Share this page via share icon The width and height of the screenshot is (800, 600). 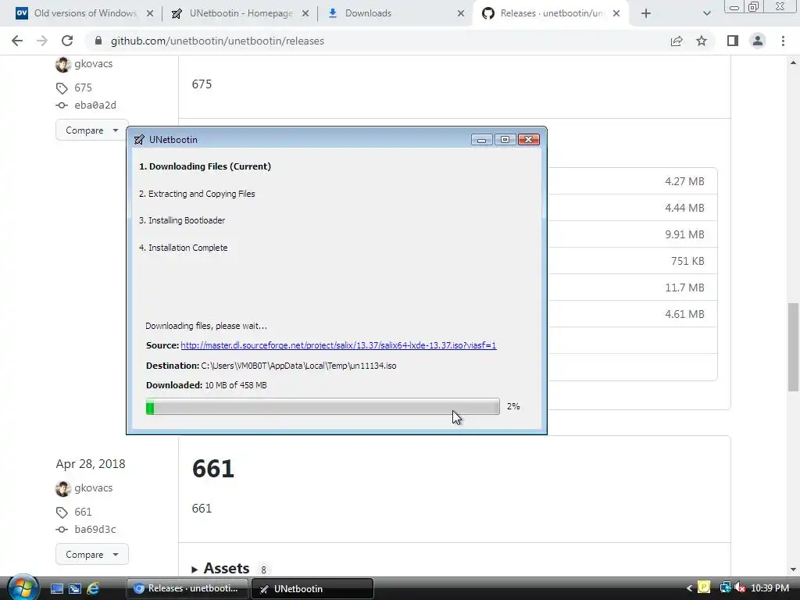(677, 41)
